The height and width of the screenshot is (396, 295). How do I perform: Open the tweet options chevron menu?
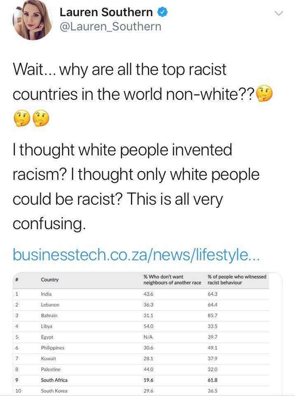click(279, 14)
